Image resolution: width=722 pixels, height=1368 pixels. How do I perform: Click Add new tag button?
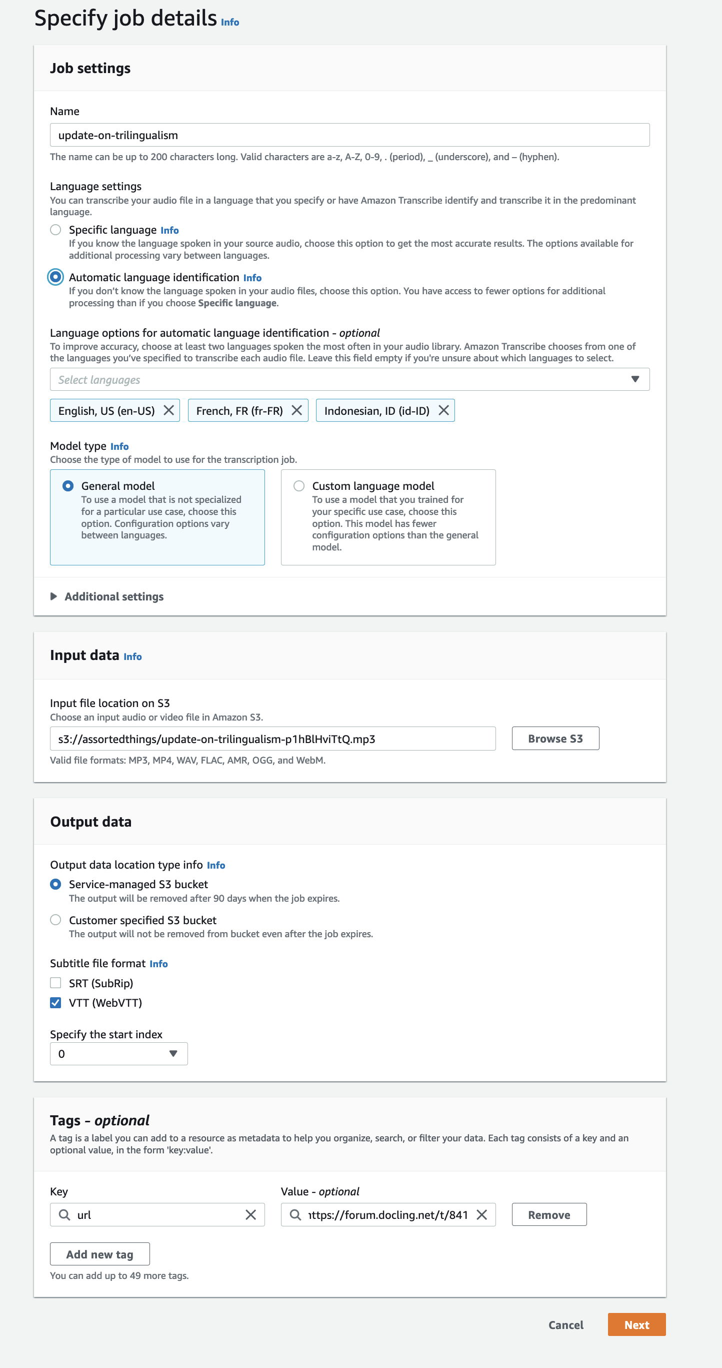(99, 1254)
